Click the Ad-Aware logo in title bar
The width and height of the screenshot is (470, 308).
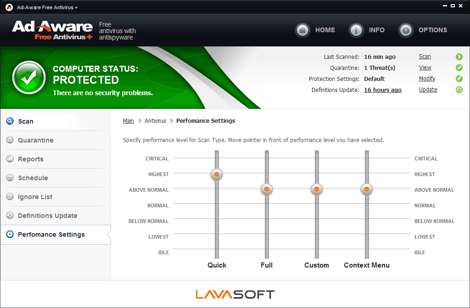(x=9, y=7)
